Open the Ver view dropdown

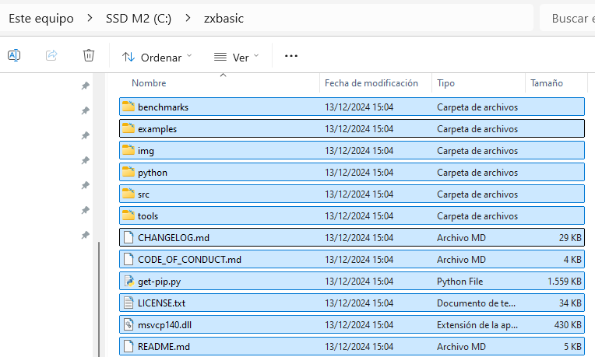(x=237, y=58)
